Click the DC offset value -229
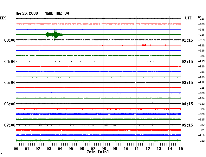Screen dimensions: 206x157 201,24
